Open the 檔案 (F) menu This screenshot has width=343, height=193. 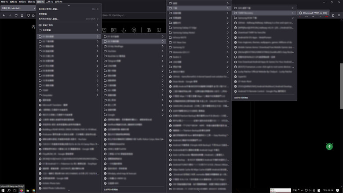coord(4,1)
